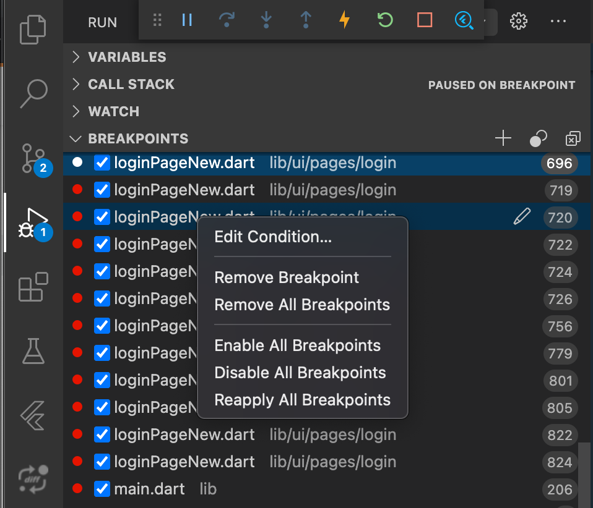Click the Add Function Breakpoint plus icon
Image resolution: width=593 pixels, height=508 pixels.
[503, 138]
